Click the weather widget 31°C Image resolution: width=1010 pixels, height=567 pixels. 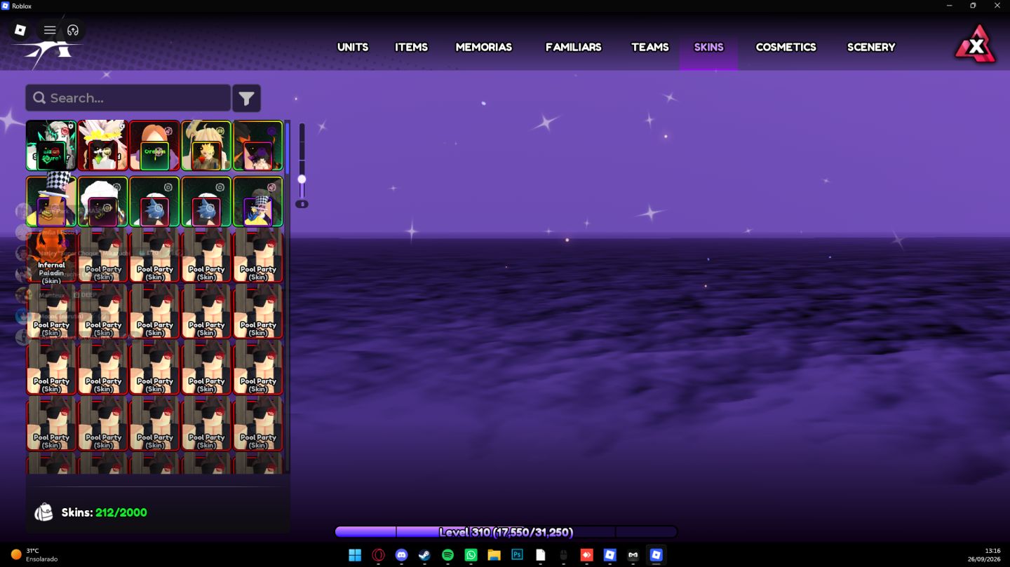[x=34, y=554]
